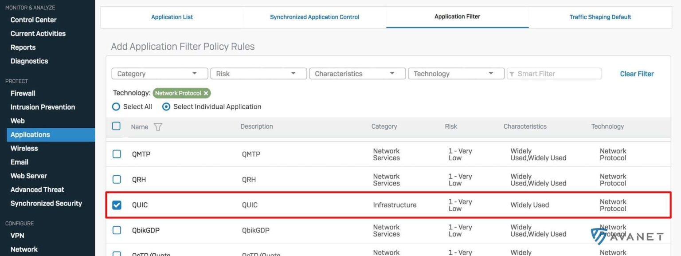Uncheck the QUIC application checkbox
Viewport: 681px width, 256px height.
[x=116, y=205]
